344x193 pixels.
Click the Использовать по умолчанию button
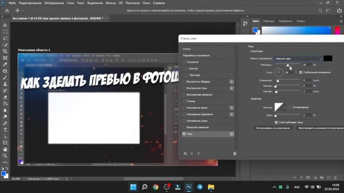coord(273,128)
